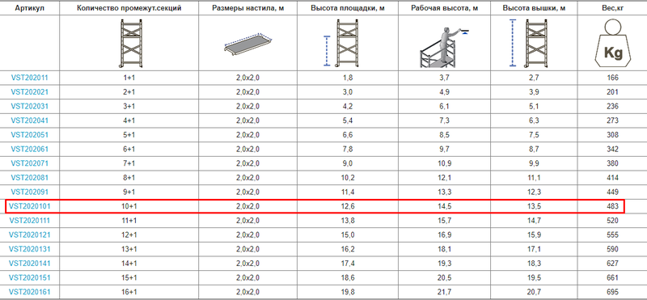This screenshot has width=647, height=300.
Task: Select platform height value 19,8
Action: pos(348,292)
